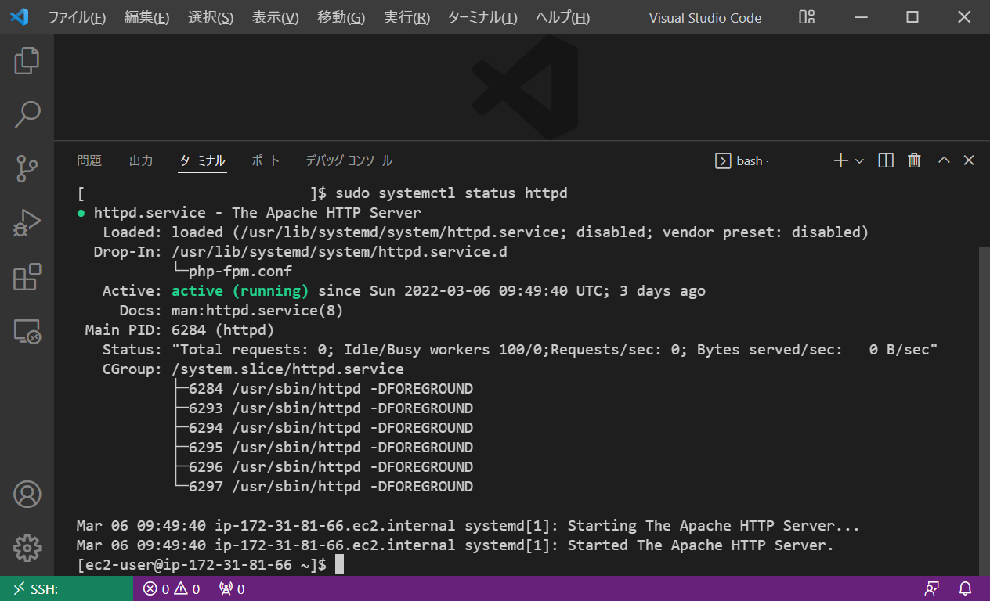990x601 pixels.
Task: Kill terminal with trash can icon
Action: pyautogui.click(x=914, y=160)
